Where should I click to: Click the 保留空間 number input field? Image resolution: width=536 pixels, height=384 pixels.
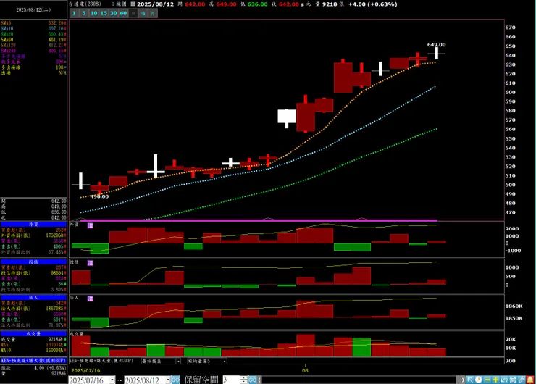pyautogui.click(x=232, y=380)
